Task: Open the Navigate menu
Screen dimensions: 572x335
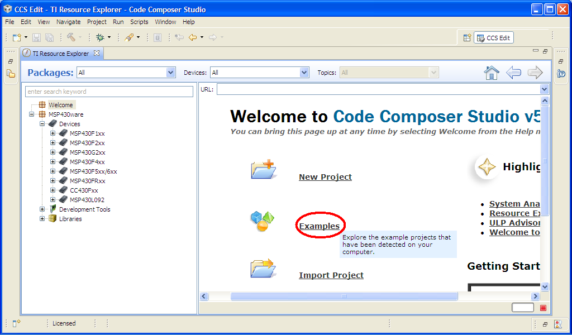Action: [69, 22]
